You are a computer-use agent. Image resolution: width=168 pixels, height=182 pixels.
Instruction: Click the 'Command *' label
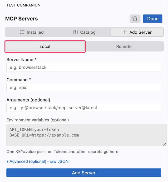click(x=19, y=80)
